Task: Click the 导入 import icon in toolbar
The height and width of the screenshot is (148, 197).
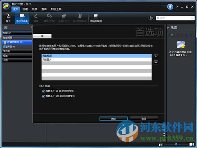Action: 8,16
